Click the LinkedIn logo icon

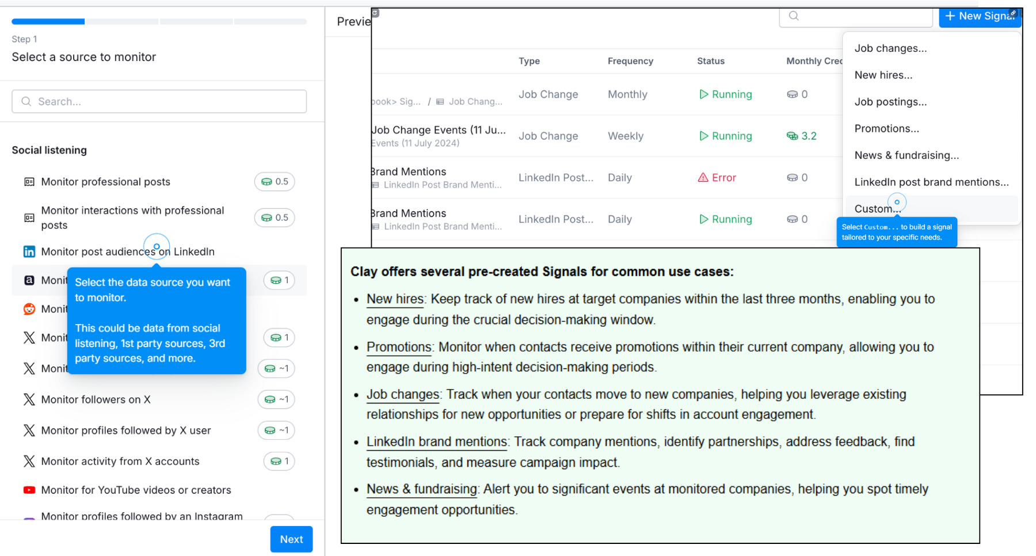(29, 252)
